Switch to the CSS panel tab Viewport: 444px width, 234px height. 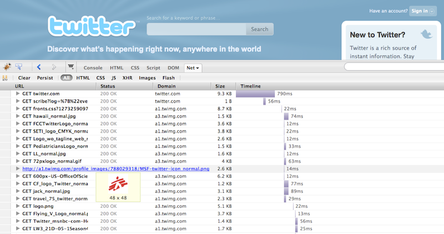[135, 68]
